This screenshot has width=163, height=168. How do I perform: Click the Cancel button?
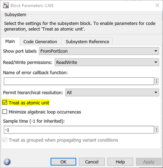(92, 162)
